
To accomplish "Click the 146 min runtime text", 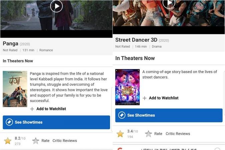I will point(141,47).
